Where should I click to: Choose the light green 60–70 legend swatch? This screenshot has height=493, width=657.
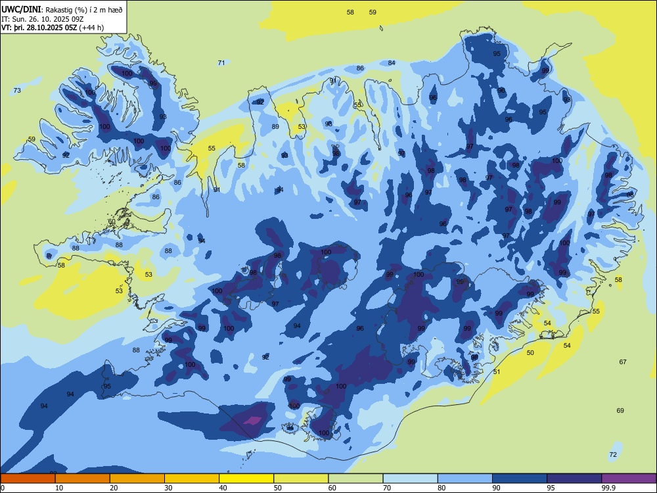coord(355,479)
